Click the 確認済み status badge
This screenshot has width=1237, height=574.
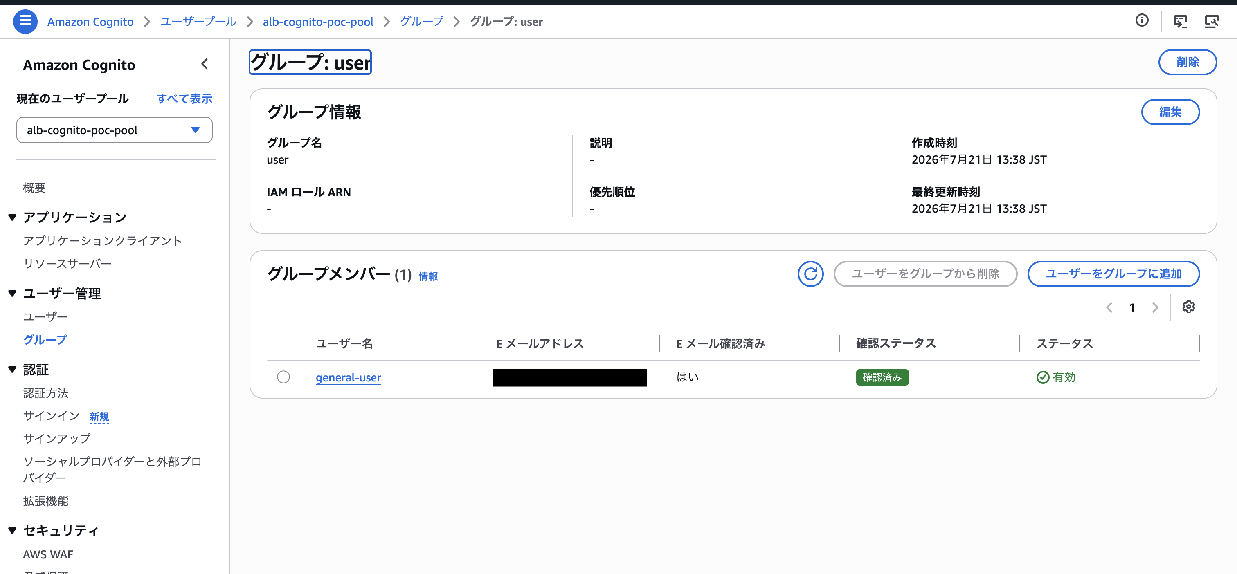882,377
